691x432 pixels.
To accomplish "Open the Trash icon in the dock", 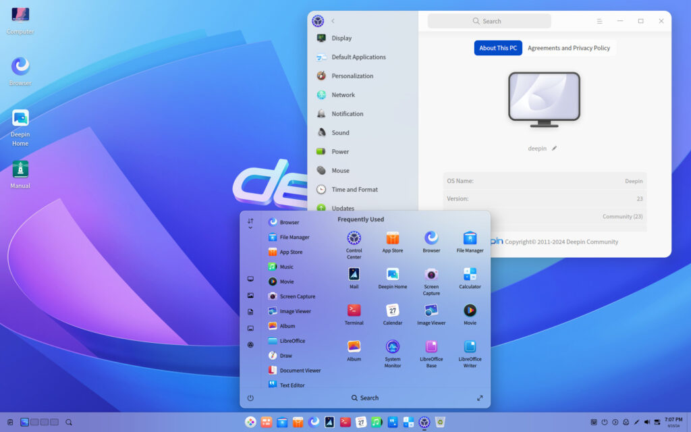I will (440, 422).
